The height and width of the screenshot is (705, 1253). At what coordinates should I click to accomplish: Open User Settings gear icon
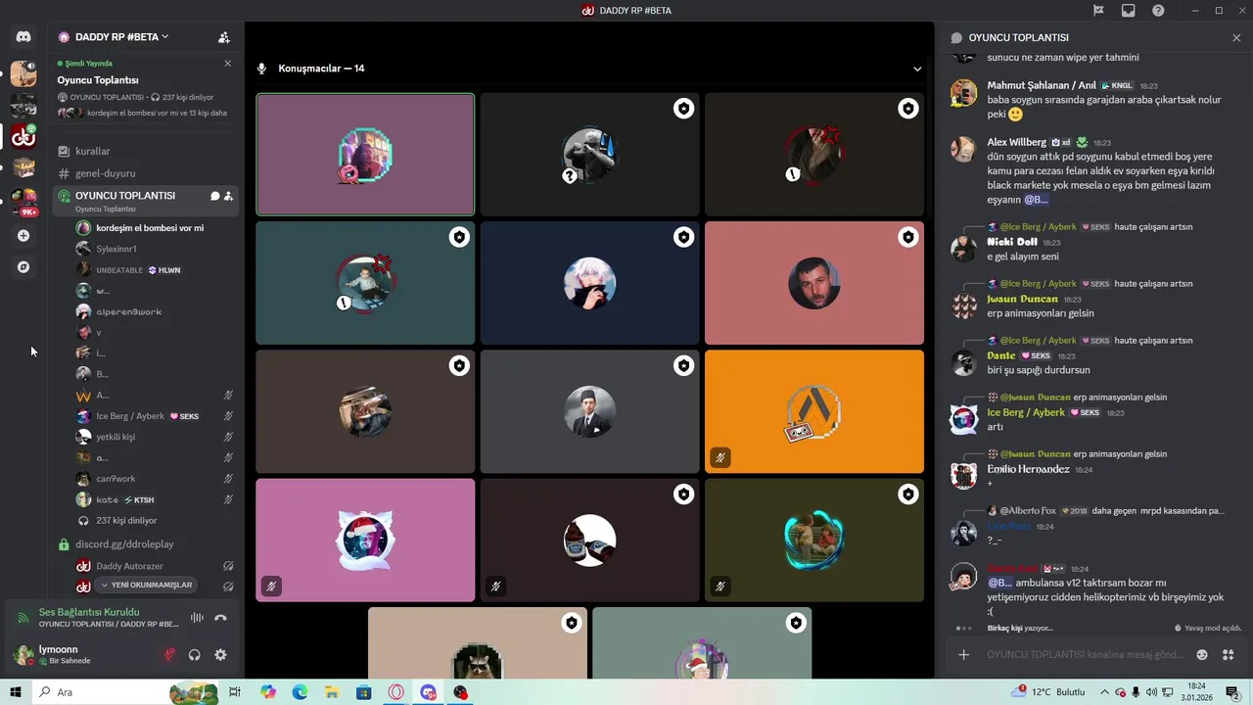220,655
